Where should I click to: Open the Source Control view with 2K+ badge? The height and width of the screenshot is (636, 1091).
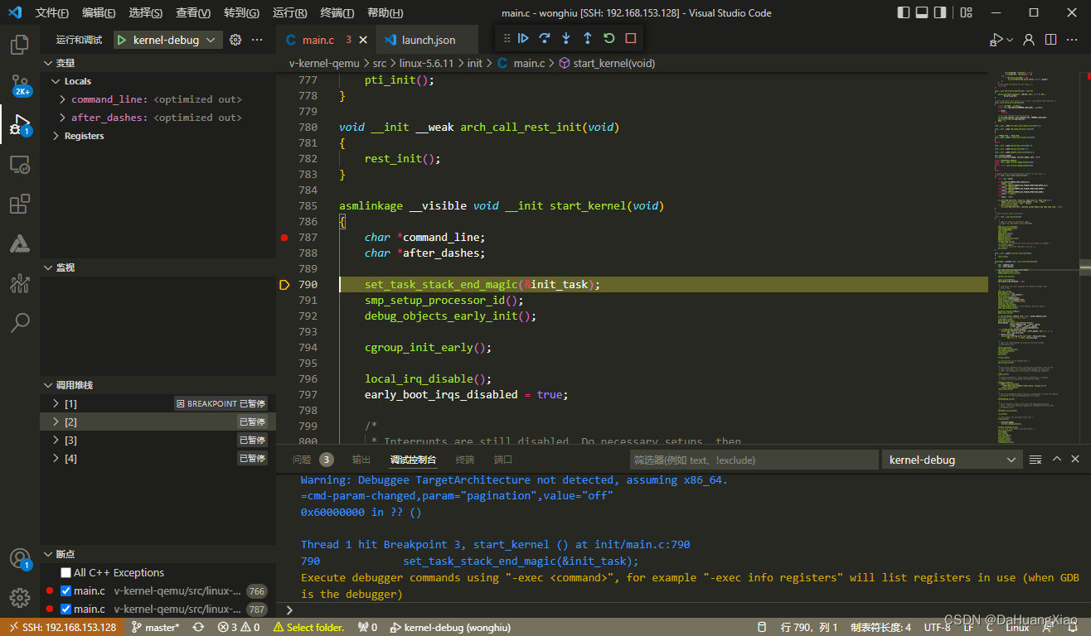pos(20,84)
